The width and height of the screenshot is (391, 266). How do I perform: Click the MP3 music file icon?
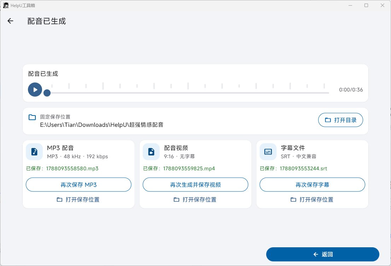click(x=34, y=152)
